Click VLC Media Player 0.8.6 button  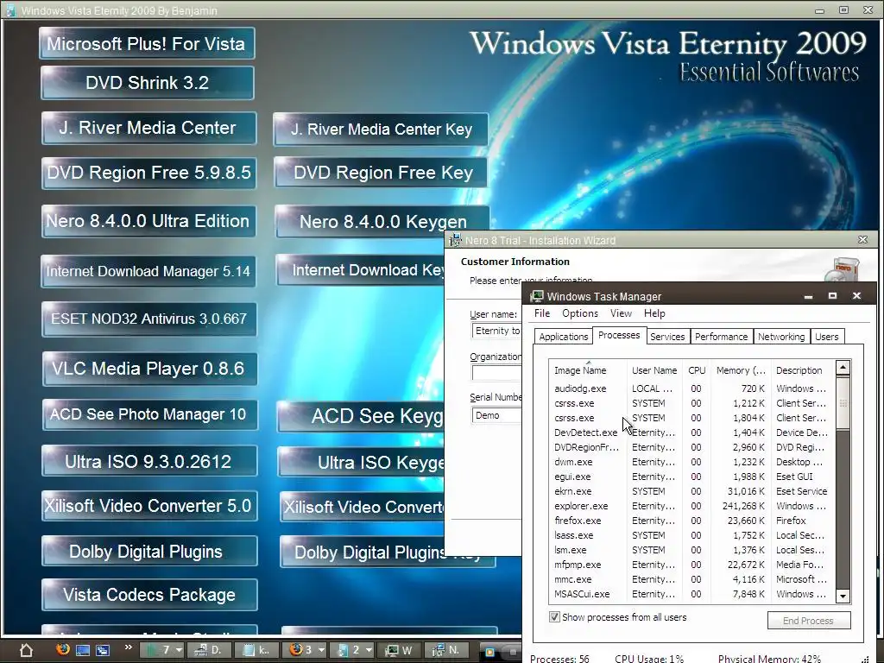[149, 369]
